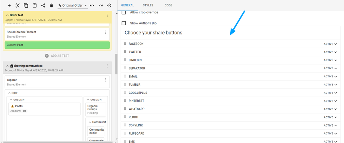Grab the drag handle beside TWITTER
This screenshot has height=143, width=344.
(125, 52)
